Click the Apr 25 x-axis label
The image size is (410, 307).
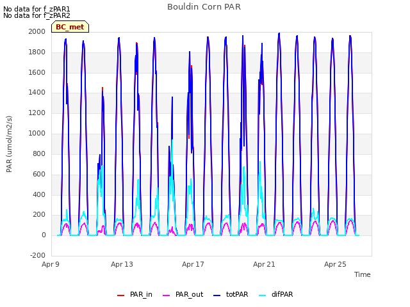(x=335, y=264)
